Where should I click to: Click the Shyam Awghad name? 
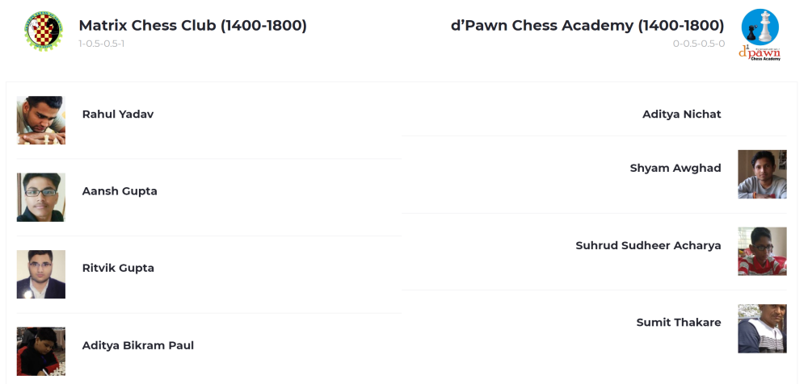tap(675, 169)
